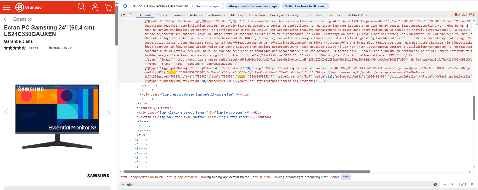
Task: Click the Bruneau logo
Action: pos(28,7)
